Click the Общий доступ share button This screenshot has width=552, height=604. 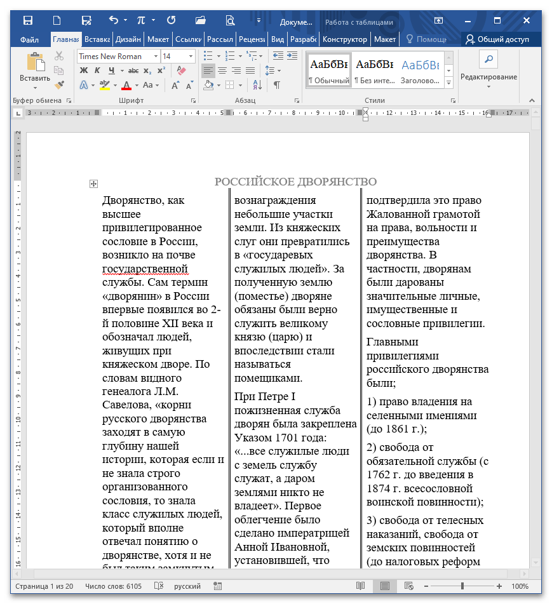point(497,39)
